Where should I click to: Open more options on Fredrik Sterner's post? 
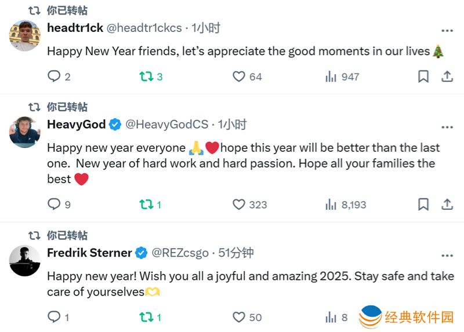(447, 256)
